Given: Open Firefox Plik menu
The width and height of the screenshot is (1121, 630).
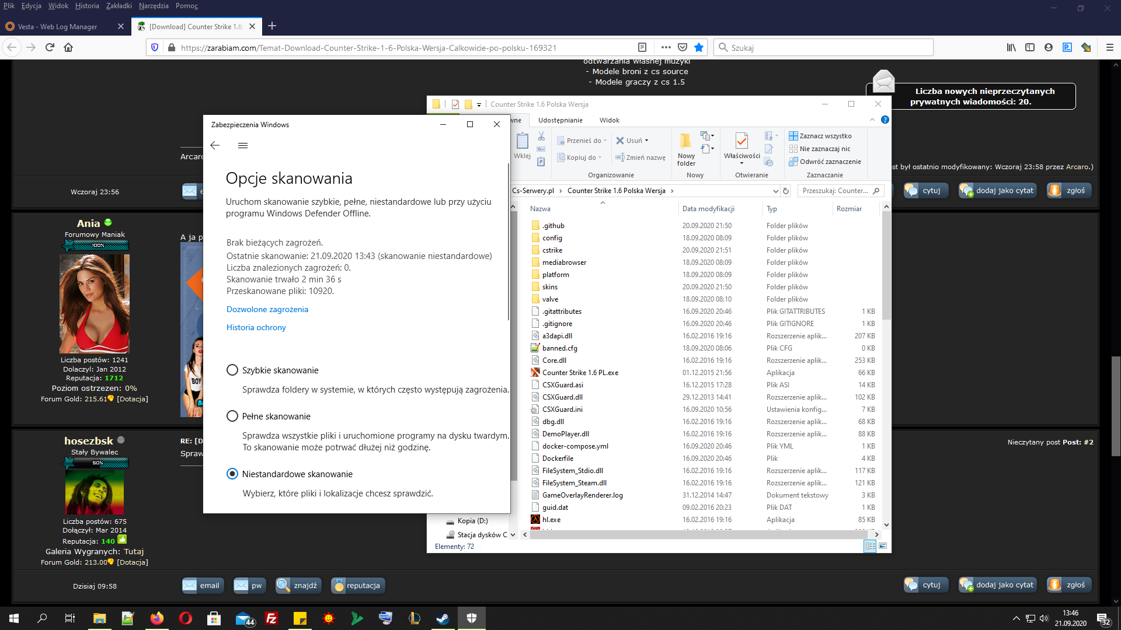Looking at the screenshot, I should click(x=9, y=6).
